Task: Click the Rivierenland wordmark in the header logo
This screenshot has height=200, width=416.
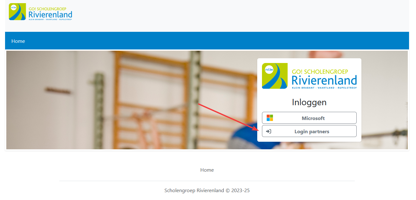Action: click(x=50, y=14)
